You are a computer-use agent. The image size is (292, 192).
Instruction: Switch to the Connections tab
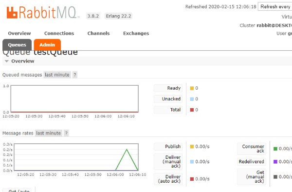click(59, 33)
